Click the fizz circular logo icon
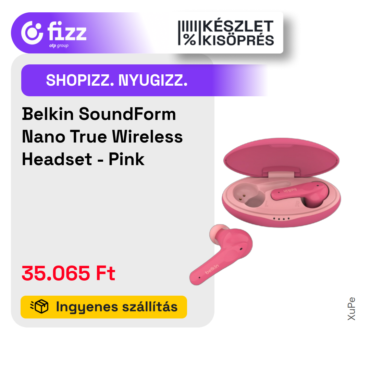The image size is (370, 370). (32, 33)
